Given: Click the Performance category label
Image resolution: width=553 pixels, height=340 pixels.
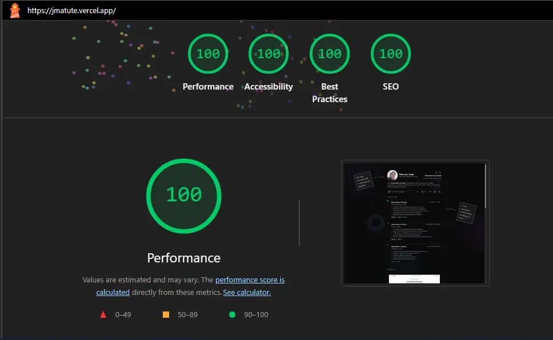Looking at the screenshot, I should point(208,86).
